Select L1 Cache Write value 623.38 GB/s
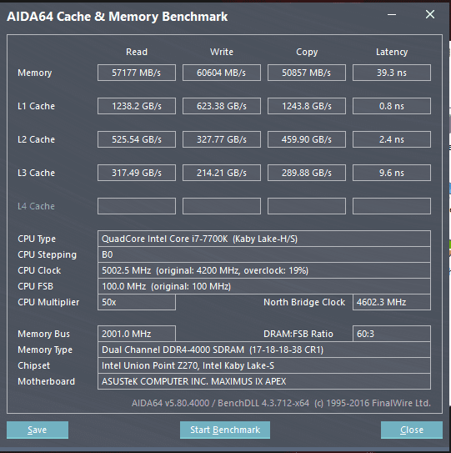This screenshot has height=453, width=451. coord(222,106)
